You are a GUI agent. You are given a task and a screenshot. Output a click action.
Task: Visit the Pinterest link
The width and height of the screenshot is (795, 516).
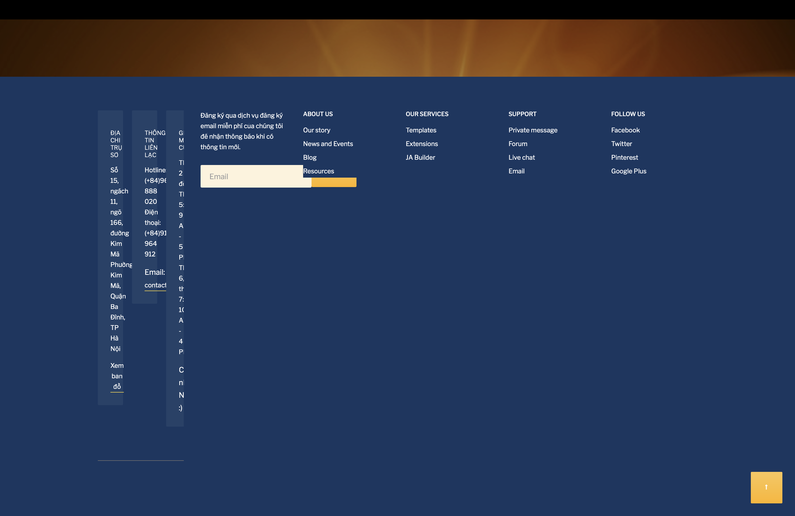coord(624,158)
